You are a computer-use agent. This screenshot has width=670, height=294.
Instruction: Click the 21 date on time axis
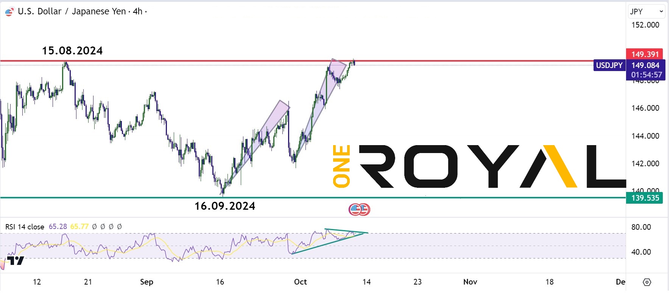[x=88, y=282]
